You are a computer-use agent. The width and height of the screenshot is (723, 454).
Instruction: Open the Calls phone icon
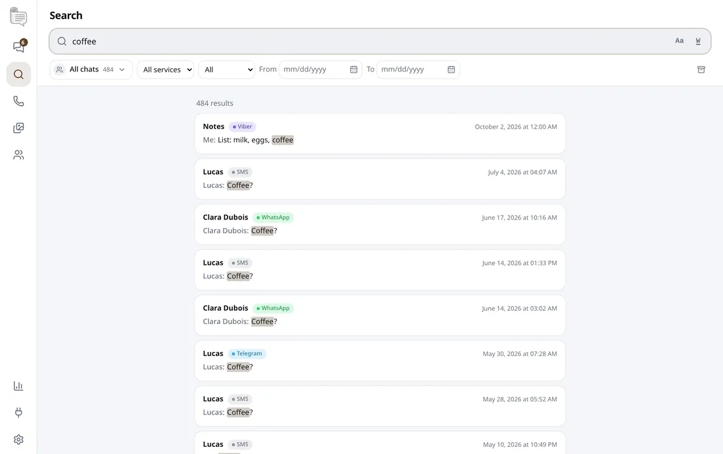(18, 101)
